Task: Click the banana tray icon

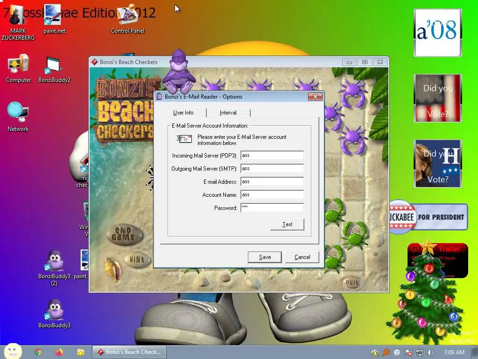Action: point(375,352)
